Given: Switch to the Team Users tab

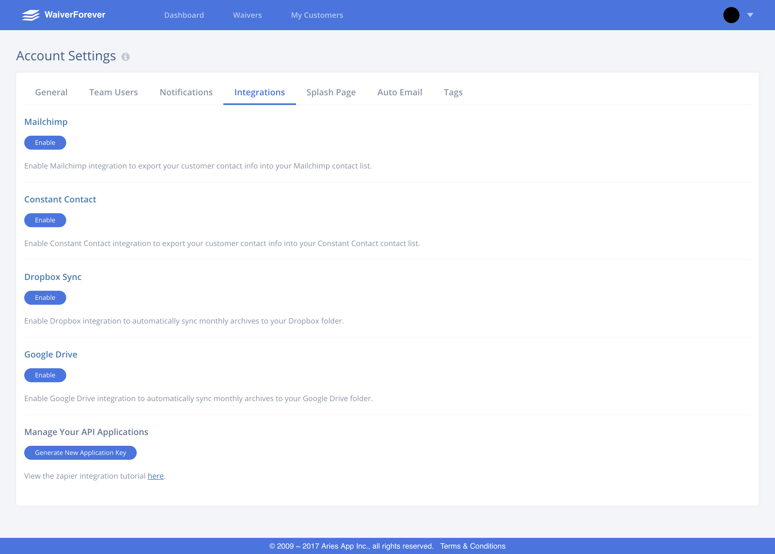Looking at the screenshot, I should (114, 92).
